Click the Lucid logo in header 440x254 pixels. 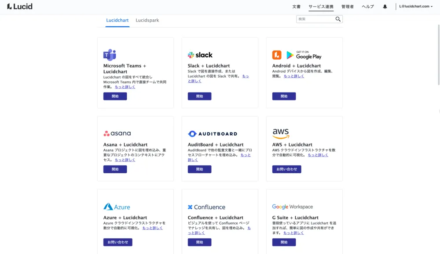pyautogui.click(x=20, y=7)
